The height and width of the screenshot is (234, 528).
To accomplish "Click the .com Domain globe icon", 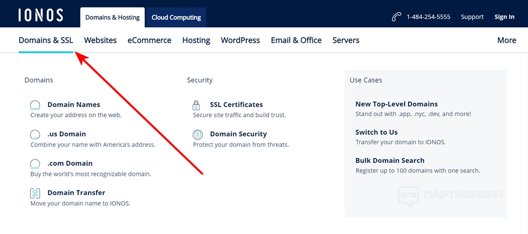I will pos(35,164).
